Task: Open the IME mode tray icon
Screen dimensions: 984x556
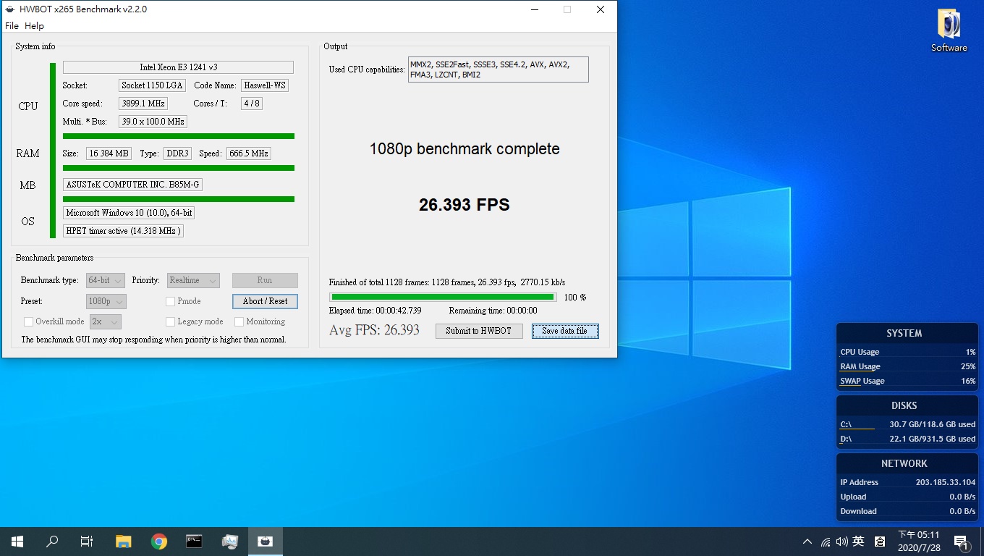Action: coord(880,542)
